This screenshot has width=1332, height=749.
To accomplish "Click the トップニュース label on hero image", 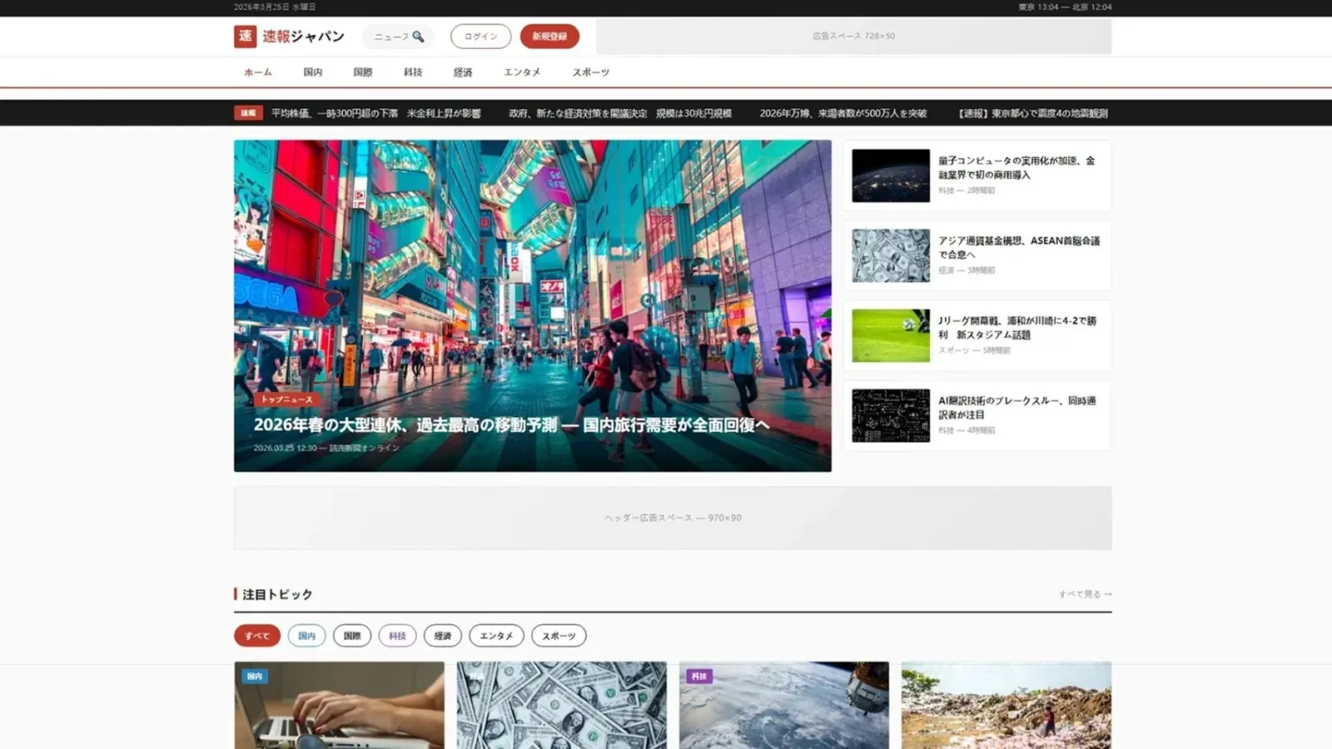I will [286, 399].
